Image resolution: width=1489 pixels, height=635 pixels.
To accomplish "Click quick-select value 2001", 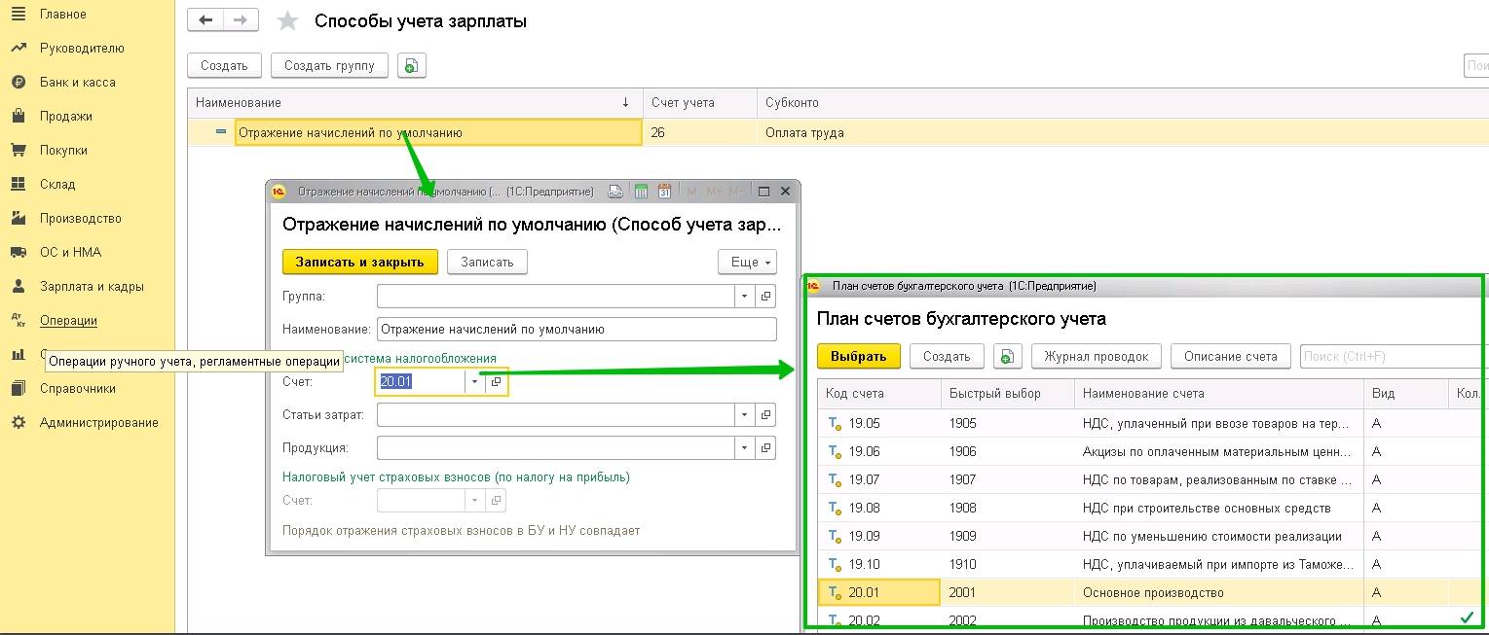I will (x=962, y=592).
